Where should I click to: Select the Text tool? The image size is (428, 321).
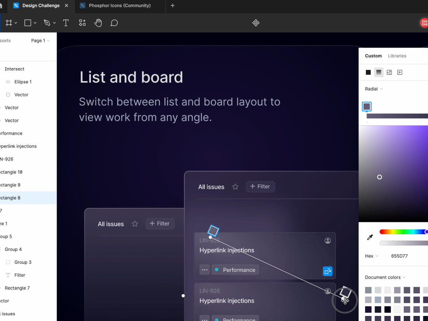point(66,23)
